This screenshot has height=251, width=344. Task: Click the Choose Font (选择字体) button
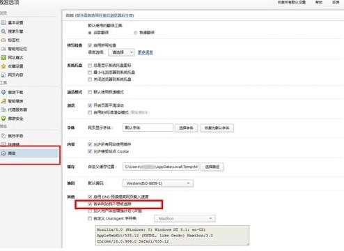[186, 128]
